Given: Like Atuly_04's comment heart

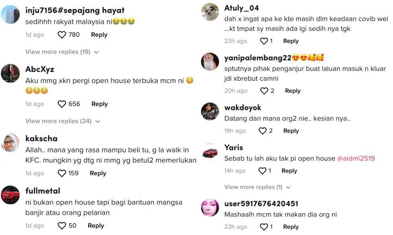Looking at the screenshot, I should pyautogui.click(x=264, y=41).
